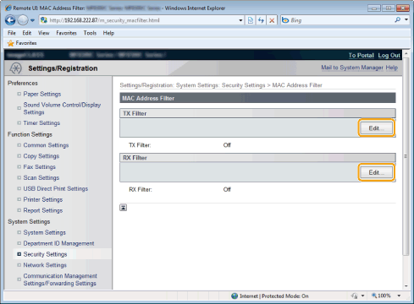Open Communication Management Settings/Forwarding Settings
The image size is (414, 304).
(60, 280)
